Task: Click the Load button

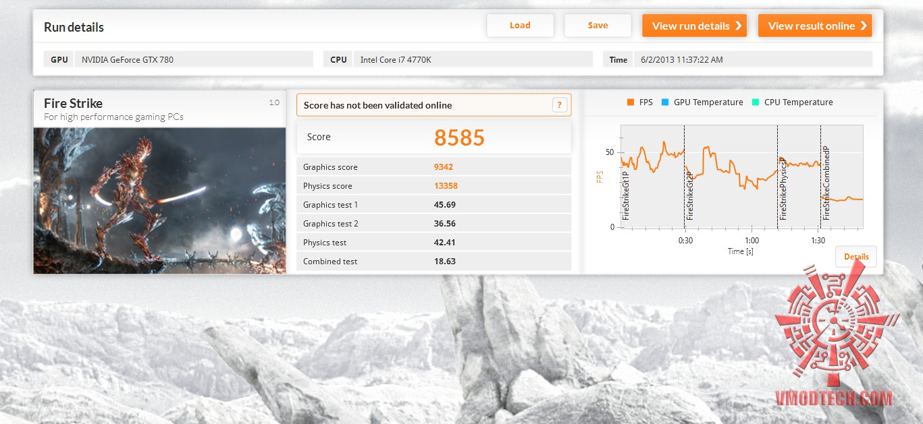Action: (x=520, y=26)
